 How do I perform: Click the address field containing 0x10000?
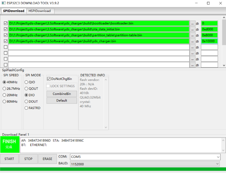point(209,41)
